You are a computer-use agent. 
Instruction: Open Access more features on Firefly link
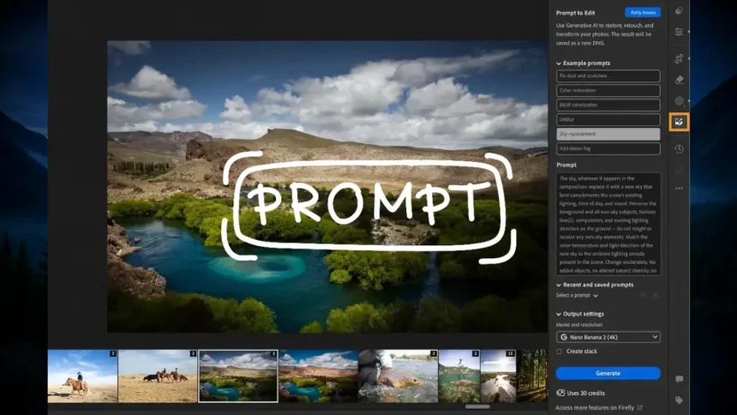point(595,407)
